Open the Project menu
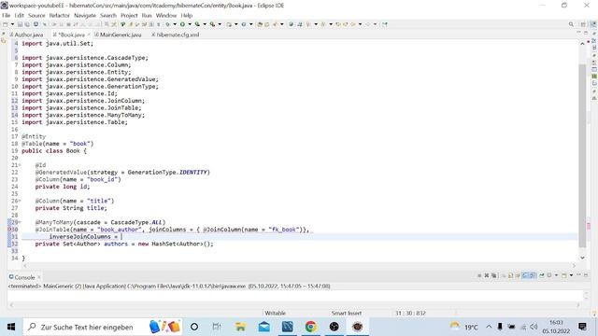 (x=129, y=15)
